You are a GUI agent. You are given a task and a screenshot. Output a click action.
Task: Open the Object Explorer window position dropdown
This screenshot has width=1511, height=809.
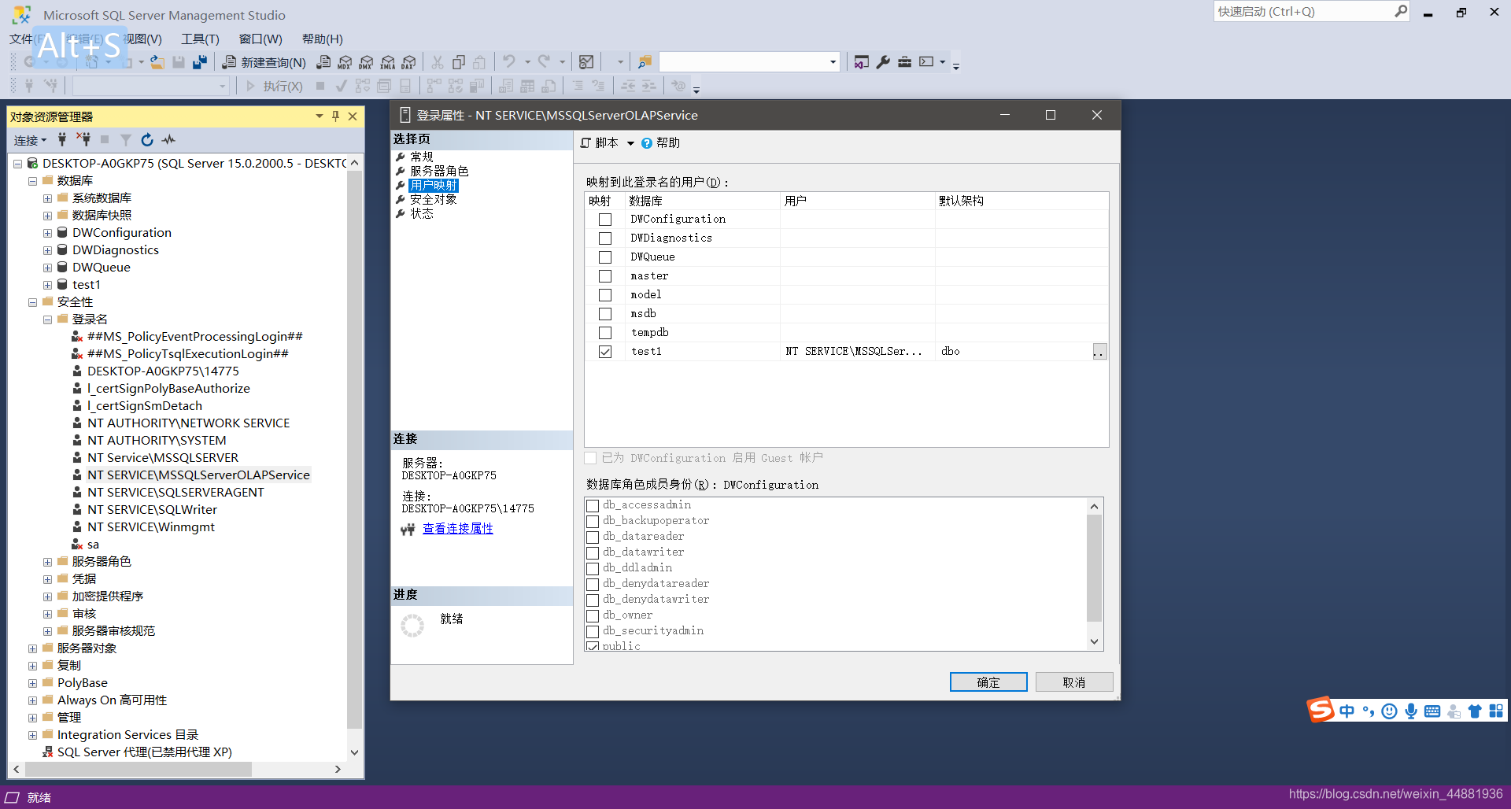click(320, 116)
